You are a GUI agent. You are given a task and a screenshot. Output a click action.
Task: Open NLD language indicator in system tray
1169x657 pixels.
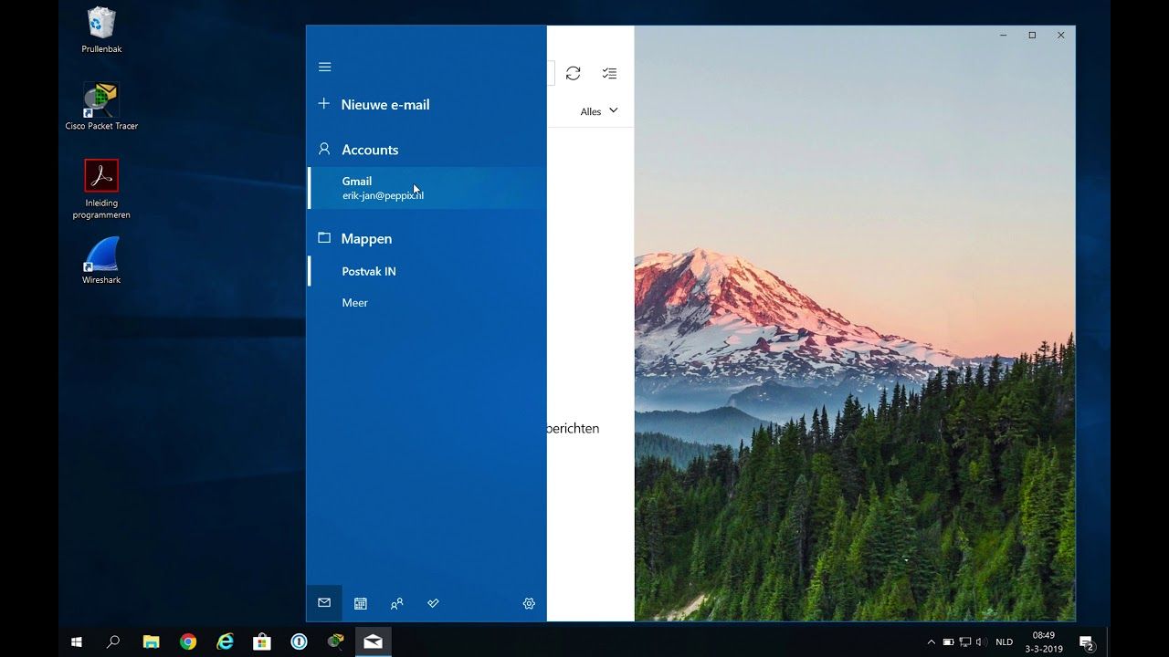pyautogui.click(x=1003, y=641)
